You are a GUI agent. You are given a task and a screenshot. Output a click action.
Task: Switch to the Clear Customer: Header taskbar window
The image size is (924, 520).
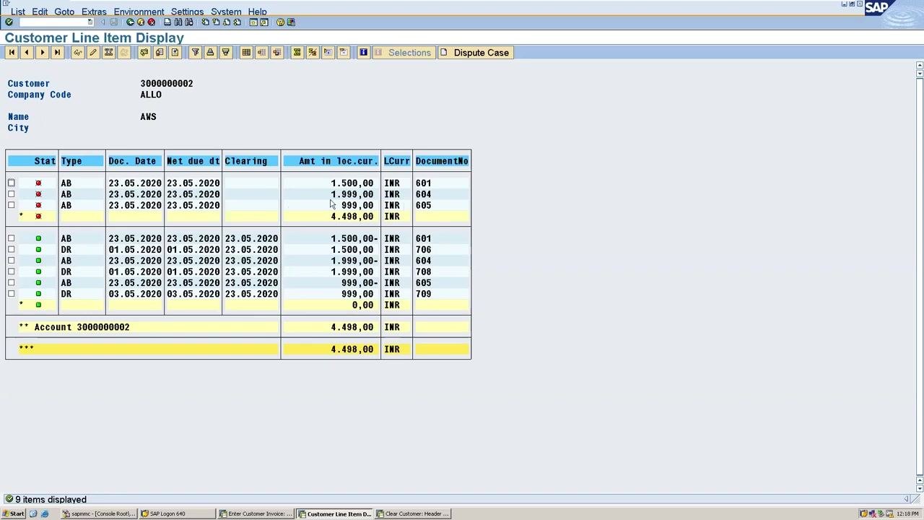click(x=414, y=513)
